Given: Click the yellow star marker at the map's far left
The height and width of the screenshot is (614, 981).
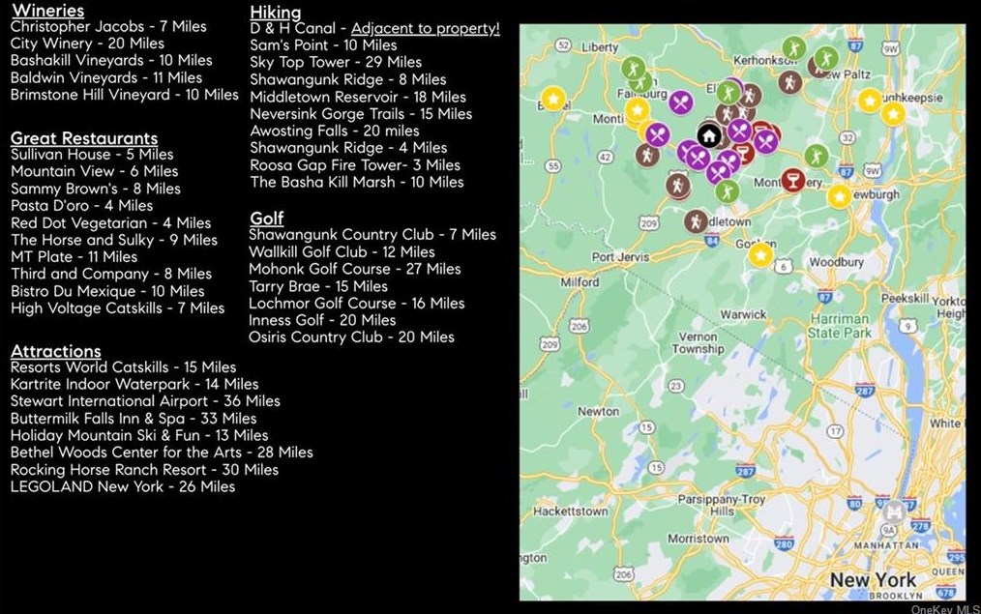Looking at the screenshot, I should tap(552, 98).
